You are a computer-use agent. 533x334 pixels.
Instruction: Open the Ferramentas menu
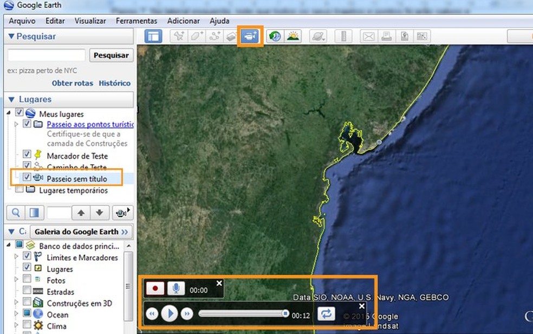point(136,21)
